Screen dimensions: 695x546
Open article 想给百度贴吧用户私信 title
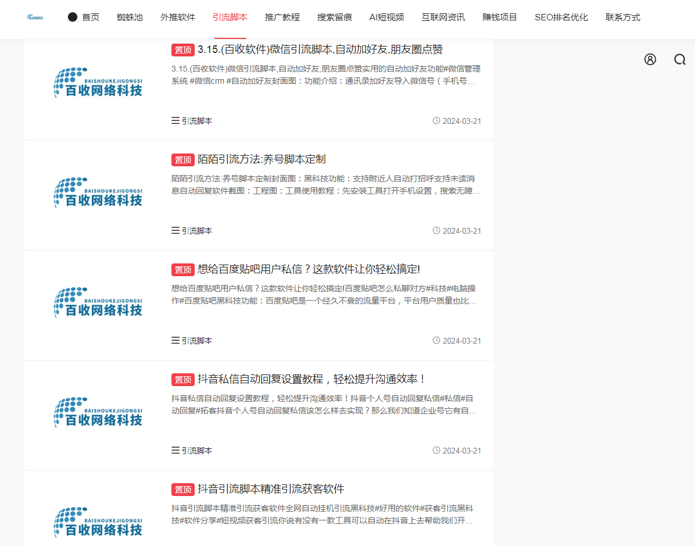(309, 269)
